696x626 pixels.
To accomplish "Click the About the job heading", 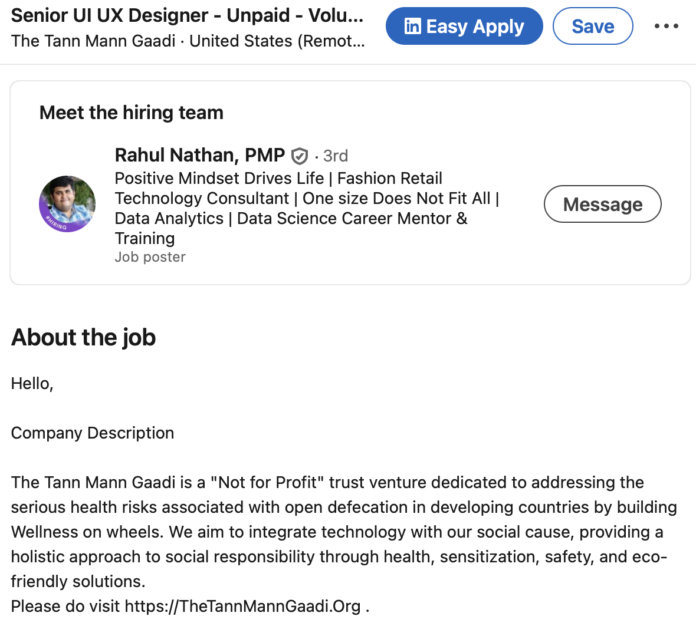I will coord(83,338).
